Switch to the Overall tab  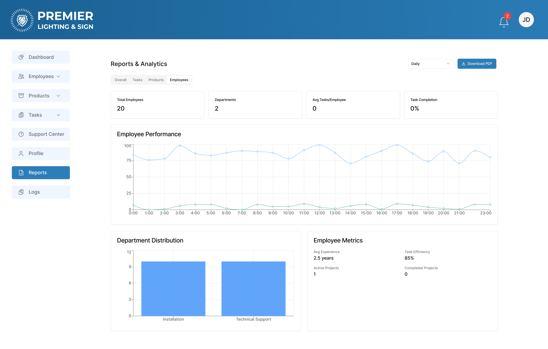tap(120, 80)
